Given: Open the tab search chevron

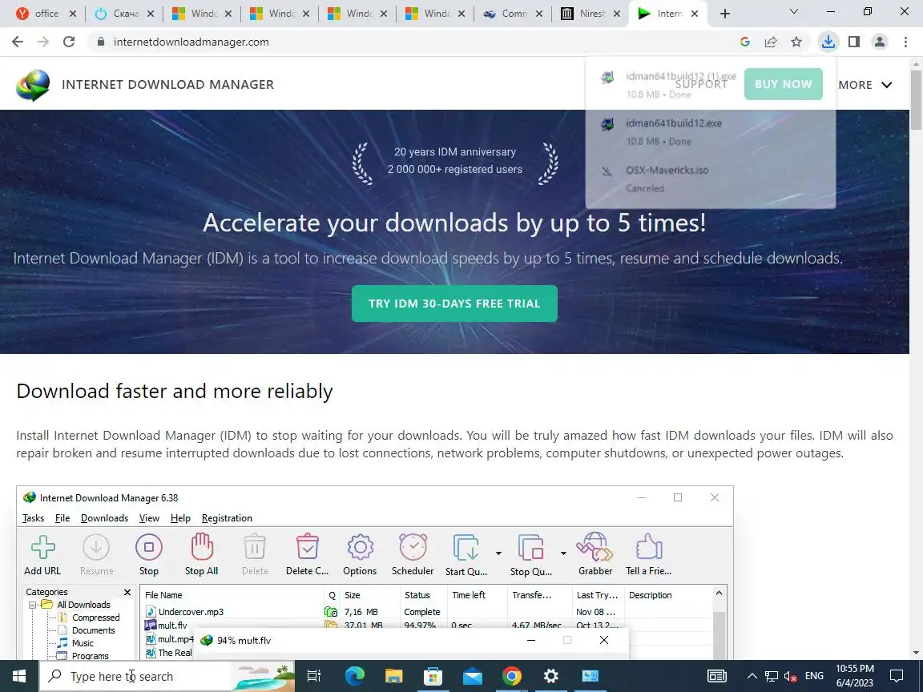Looking at the screenshot, I should 793,11.
